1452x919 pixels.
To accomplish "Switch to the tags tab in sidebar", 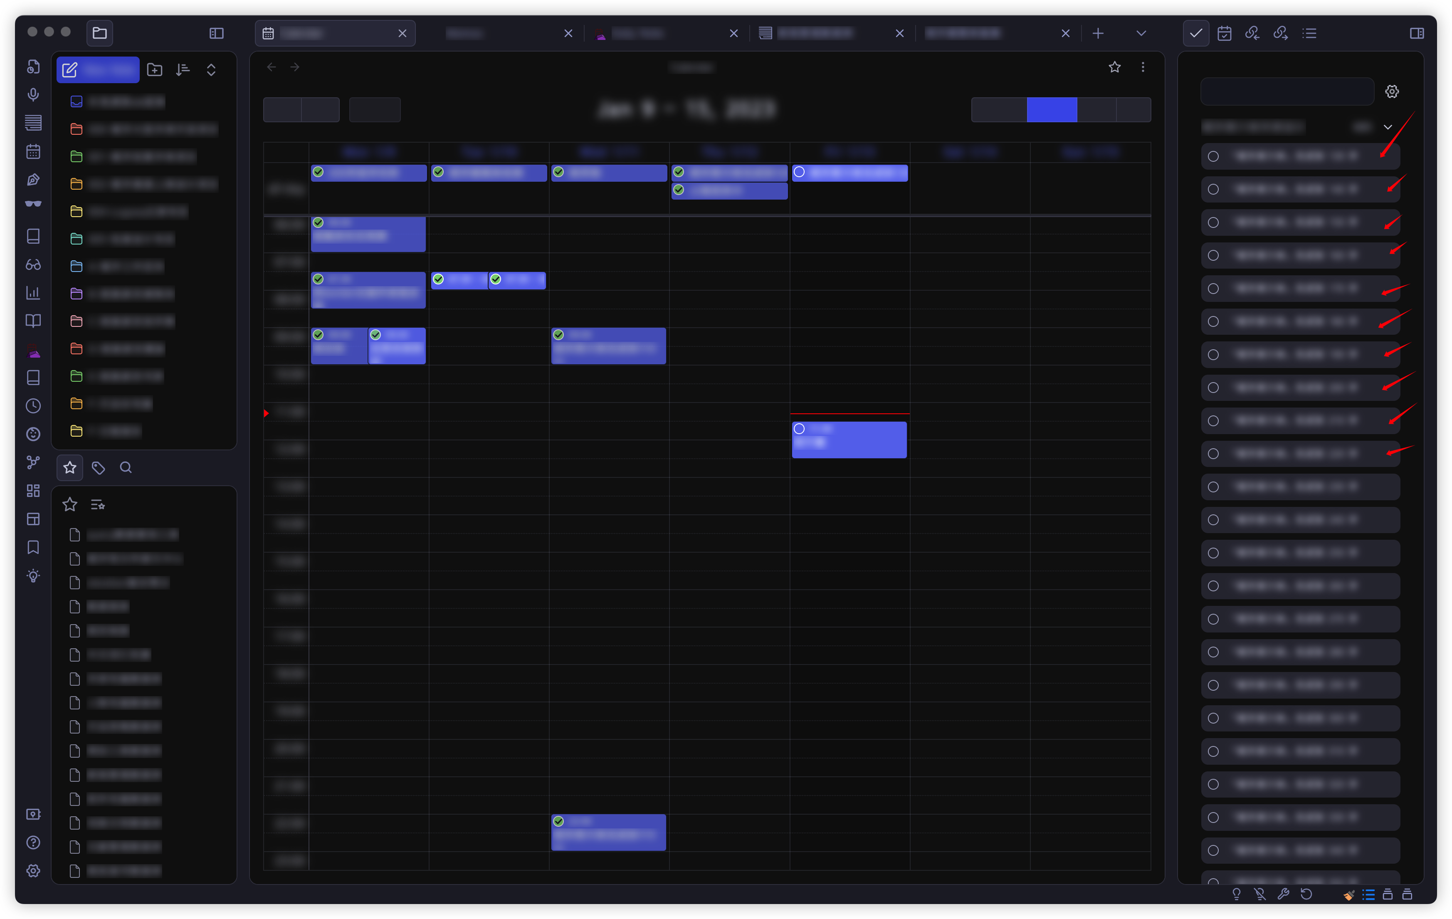I will coord(98,467).
